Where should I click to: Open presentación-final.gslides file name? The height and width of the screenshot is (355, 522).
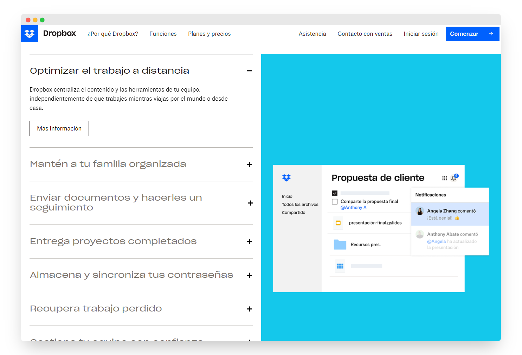click(375, 223)
